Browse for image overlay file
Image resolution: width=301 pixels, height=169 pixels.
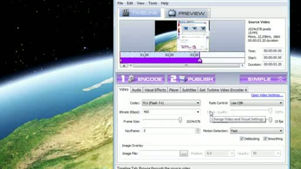point(184,153)
